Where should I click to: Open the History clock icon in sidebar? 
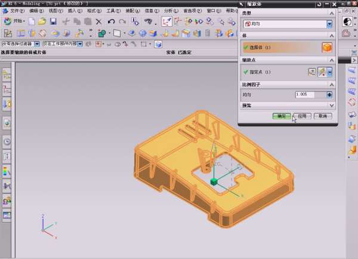coord(7,142)
